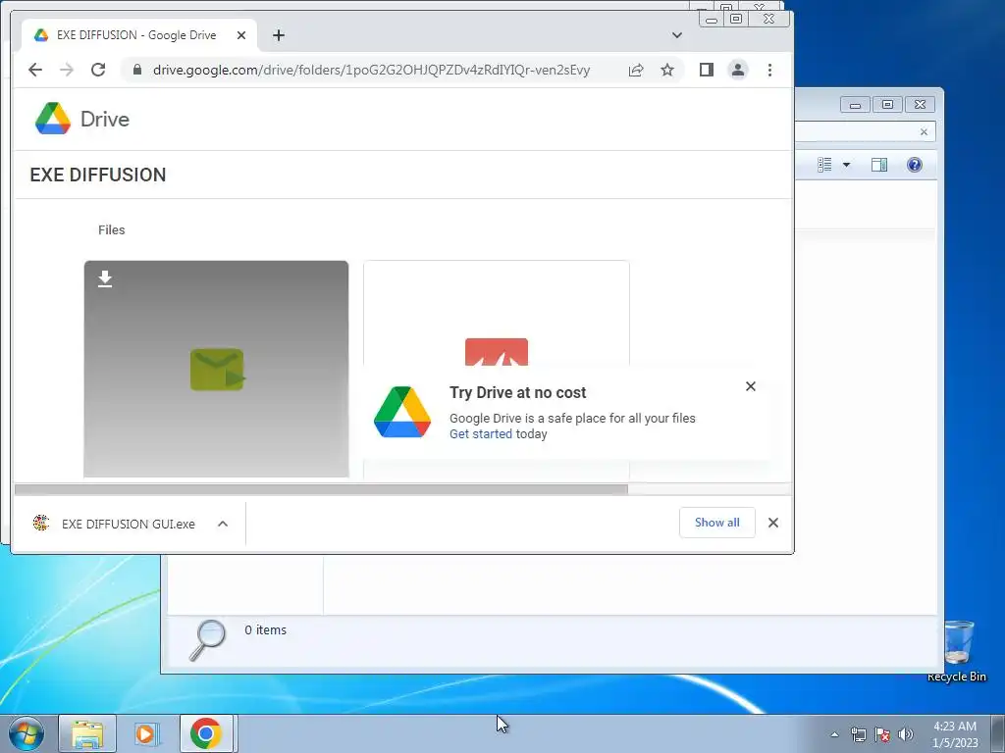
Task: Click the Google Drive logo
Action: click(x=82, y=119)
